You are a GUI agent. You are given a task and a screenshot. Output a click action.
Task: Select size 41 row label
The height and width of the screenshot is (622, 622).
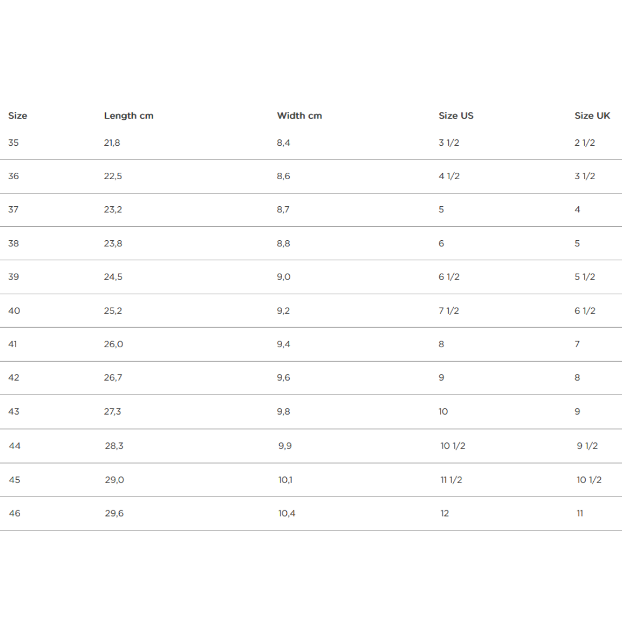[13, 344]
